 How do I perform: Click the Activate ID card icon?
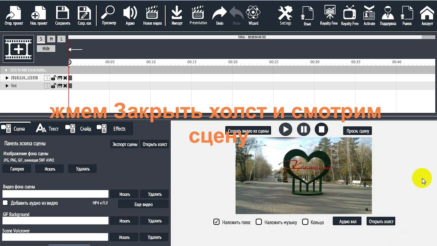pyautogui.click(x=369, y=16)
